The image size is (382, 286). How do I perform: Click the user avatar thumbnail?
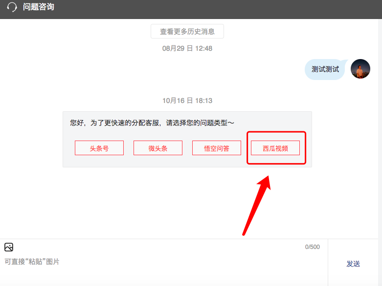coord(360,69)
